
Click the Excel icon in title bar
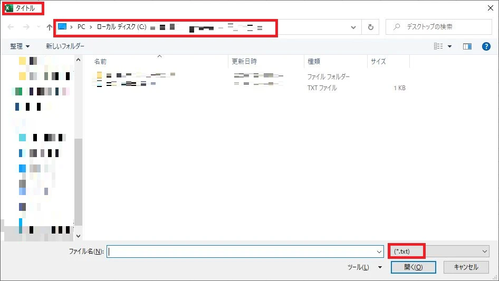click(x=8, y=8)
